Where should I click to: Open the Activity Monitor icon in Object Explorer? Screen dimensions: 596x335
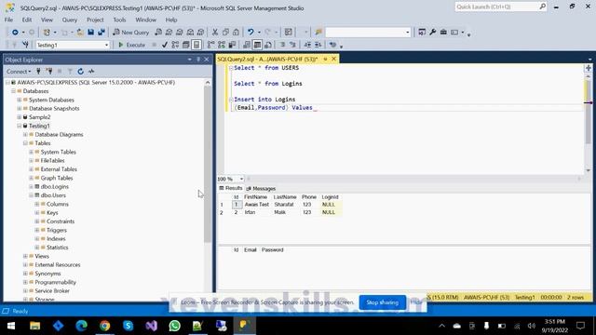(91, 72)
